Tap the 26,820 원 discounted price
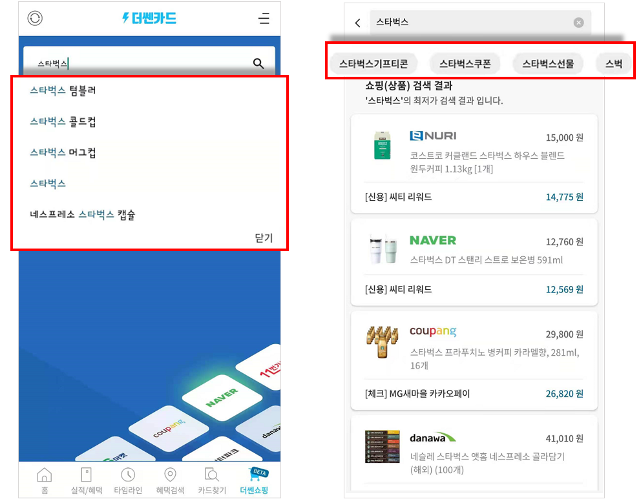641x499 pixels. (565, 394)
